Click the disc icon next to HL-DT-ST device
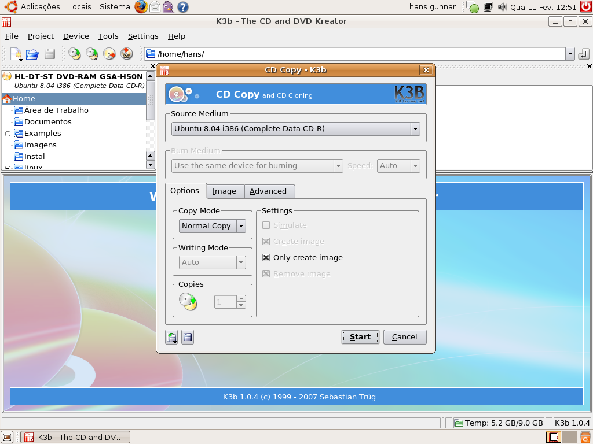 (7, 76)
